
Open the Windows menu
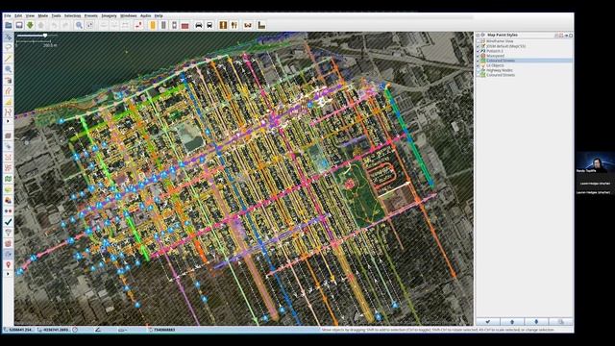pyautogui.click(x=128, y=15)
